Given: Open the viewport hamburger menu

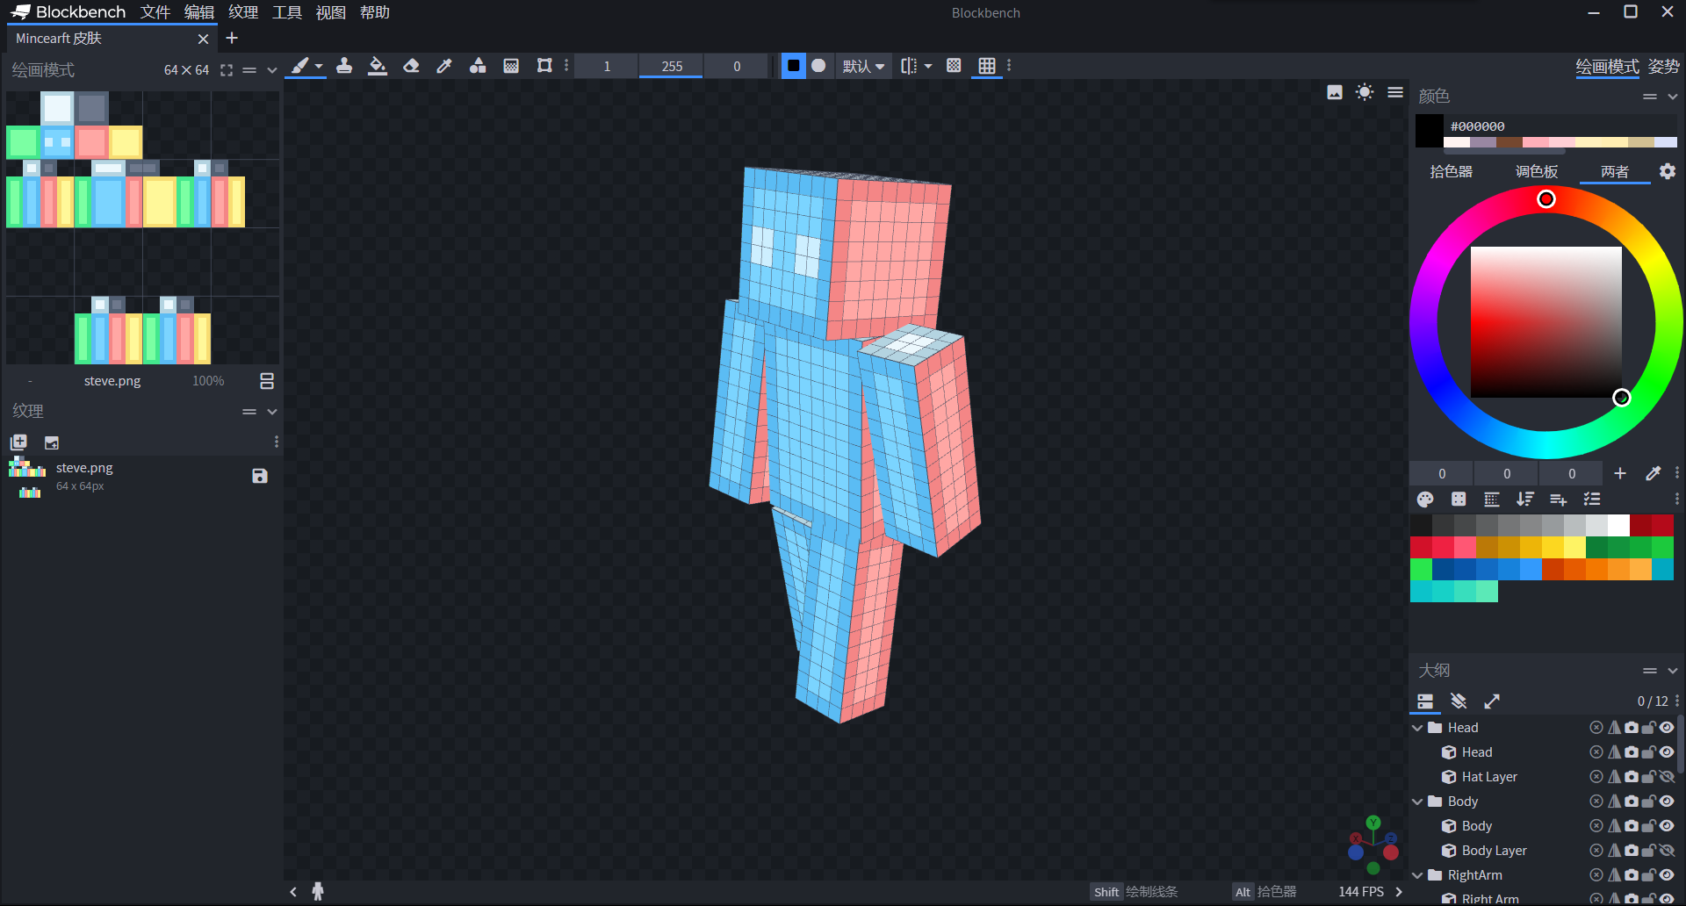Looking at the screenshot, I should coord(1395,92).
